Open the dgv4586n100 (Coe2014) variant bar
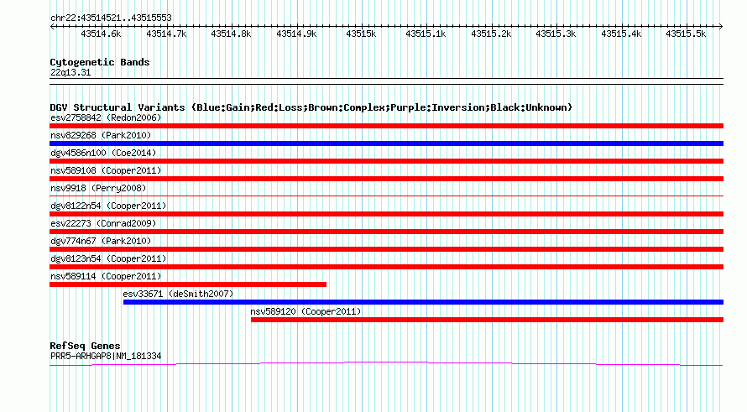 pyautogui.click(x=386, y=161)
